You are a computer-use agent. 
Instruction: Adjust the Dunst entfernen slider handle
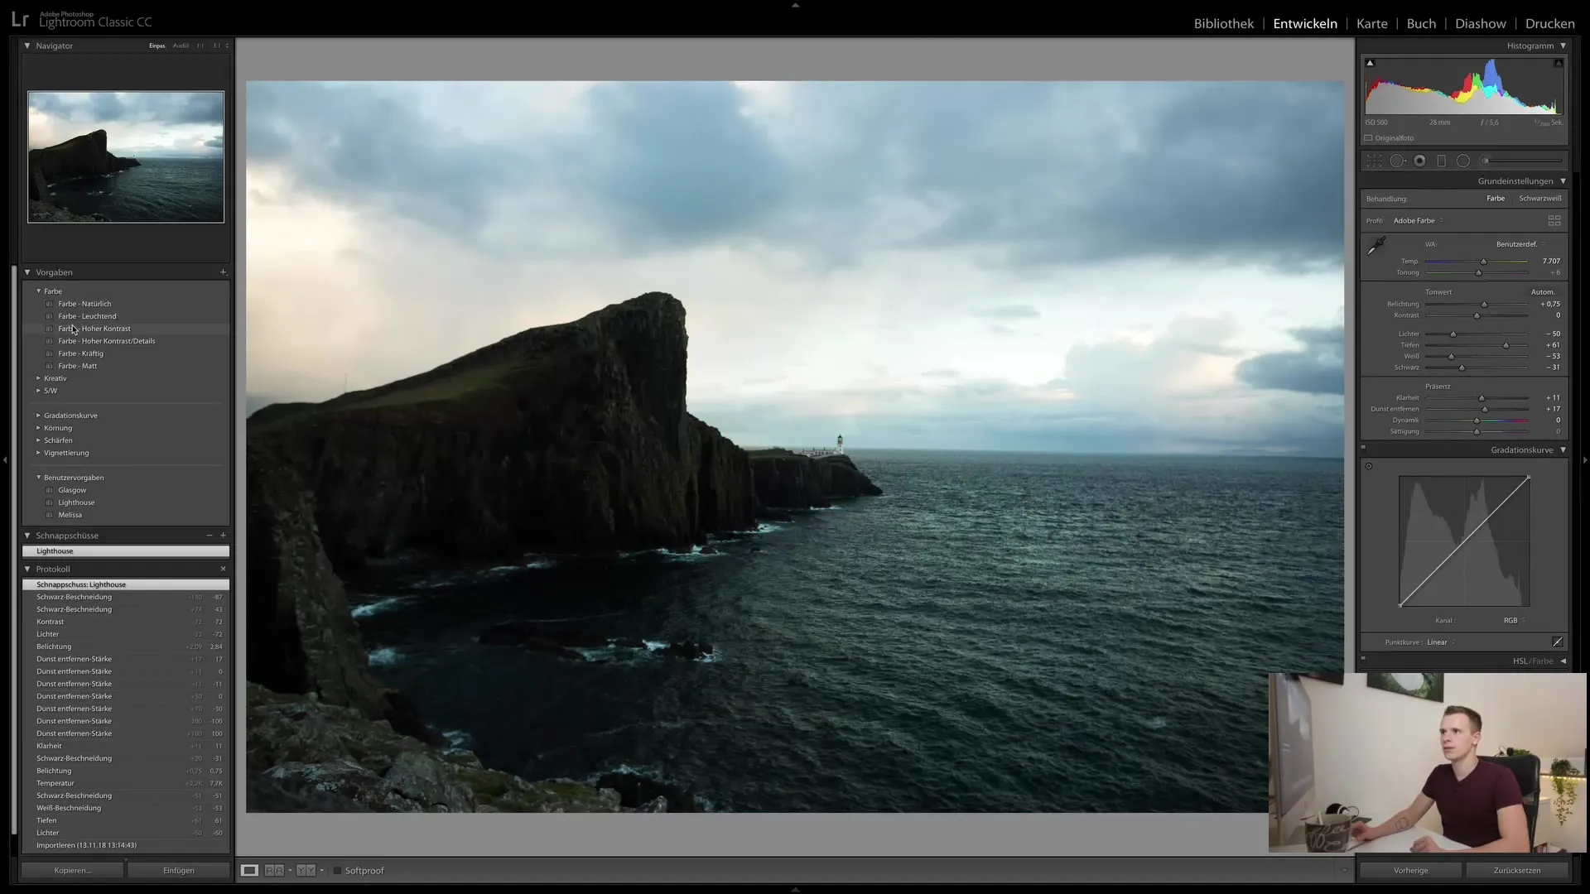click(1485, 409)
